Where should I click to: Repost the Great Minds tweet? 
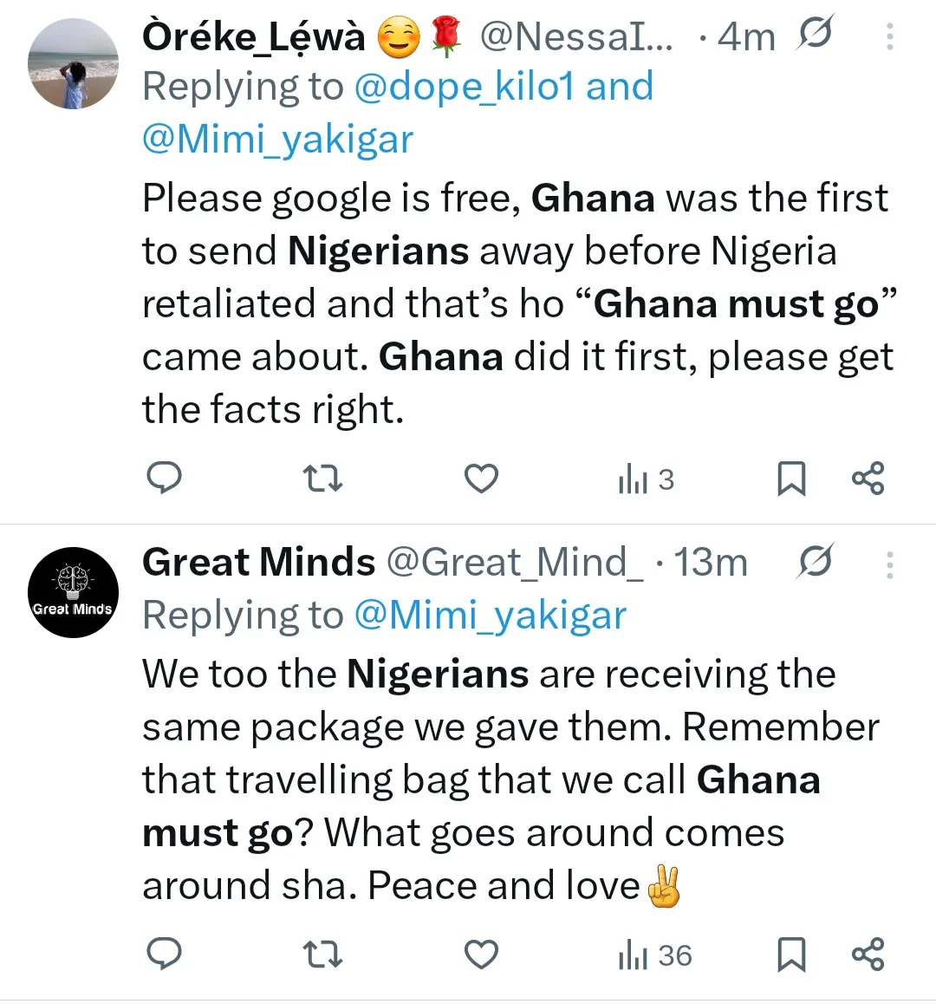322,954
